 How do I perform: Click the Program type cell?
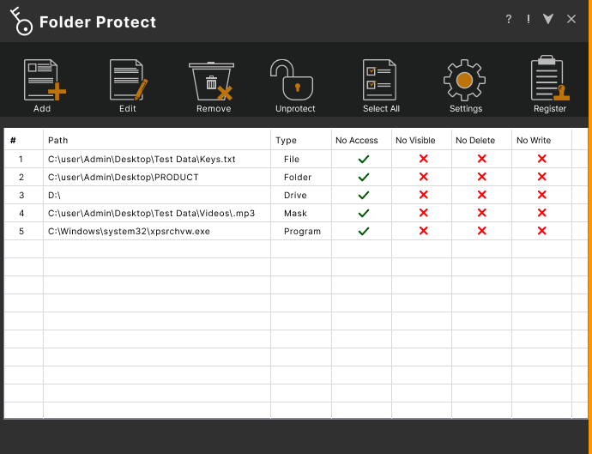[x=302, y=232]
